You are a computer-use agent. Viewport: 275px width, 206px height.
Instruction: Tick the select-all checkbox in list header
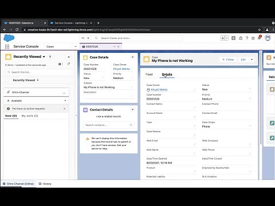point(7,80)
